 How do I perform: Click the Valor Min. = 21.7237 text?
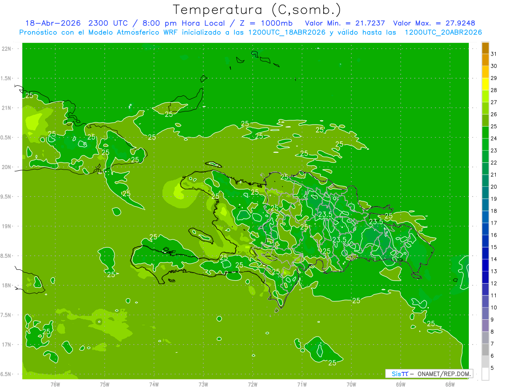[x=345, y=23]
